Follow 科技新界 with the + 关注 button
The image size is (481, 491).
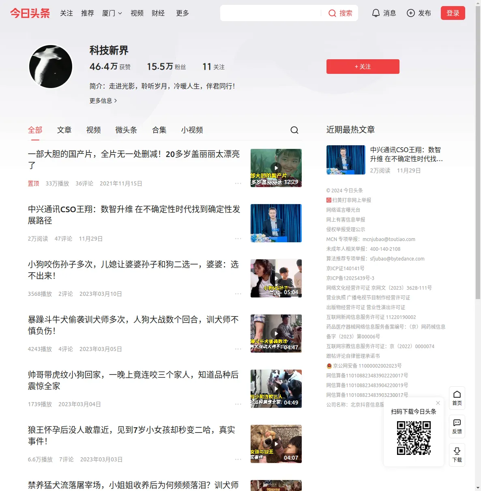pyautogui.click(x=363, y=67)
